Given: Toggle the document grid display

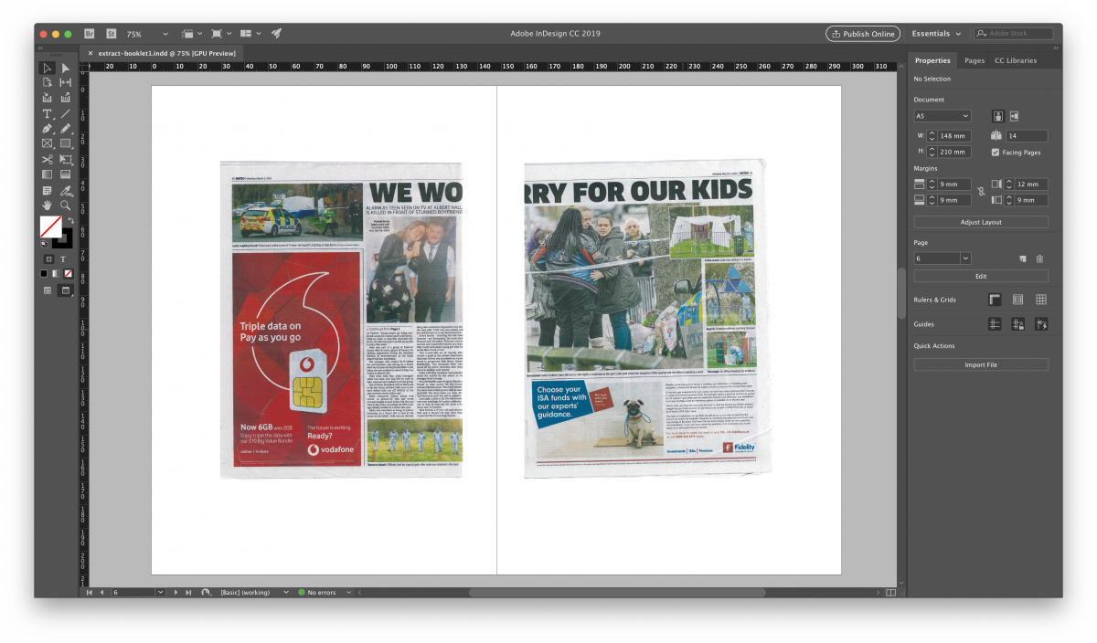Looking at the screenshot, I should 1040,300.
